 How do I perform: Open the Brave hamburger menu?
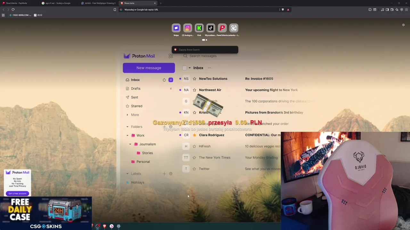click(x=406, y=10)
